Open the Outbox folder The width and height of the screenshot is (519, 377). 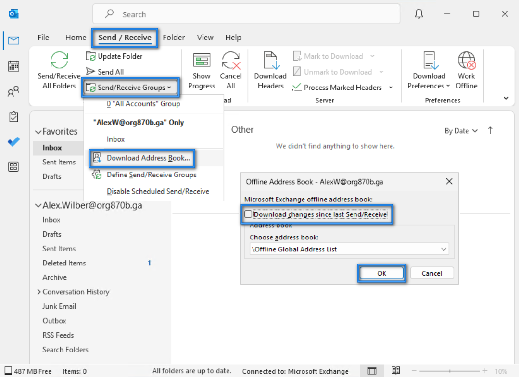(x=55, y=321)
